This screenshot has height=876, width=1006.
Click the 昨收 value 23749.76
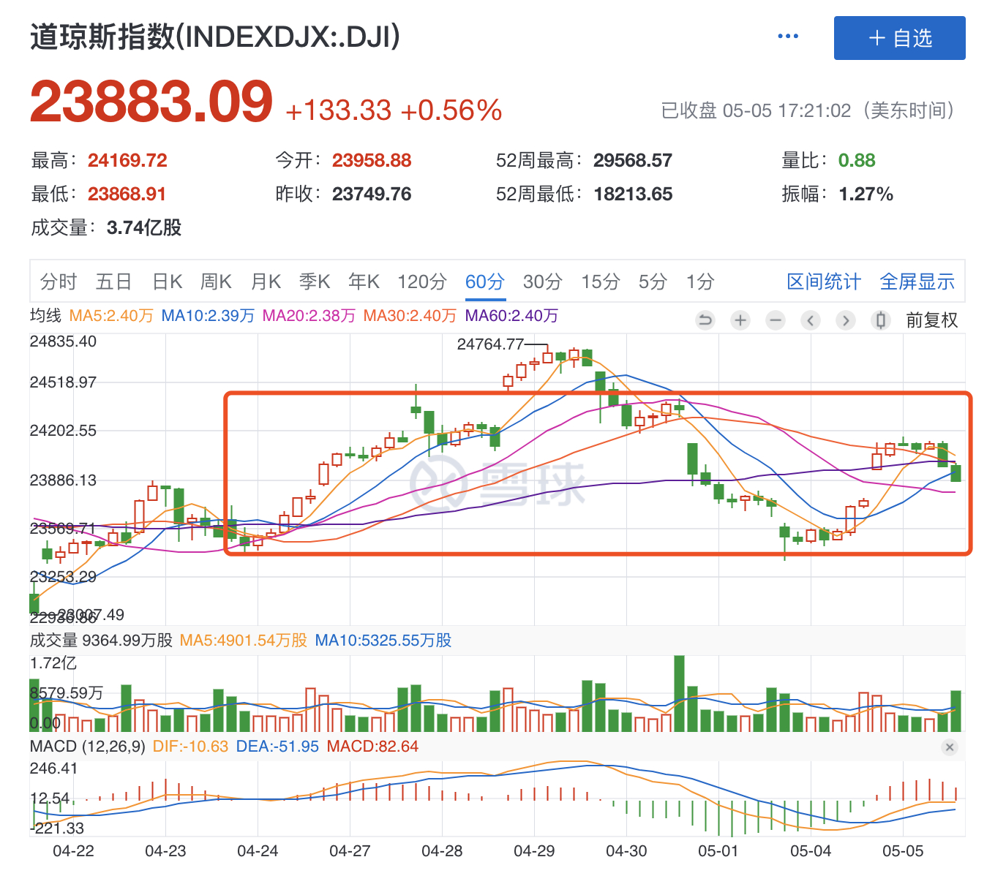click(372, 194)
